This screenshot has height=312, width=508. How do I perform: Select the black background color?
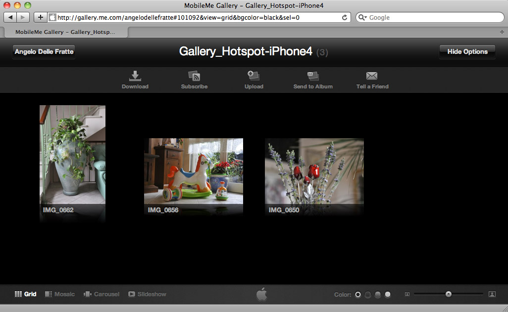[x=357, y=294]
